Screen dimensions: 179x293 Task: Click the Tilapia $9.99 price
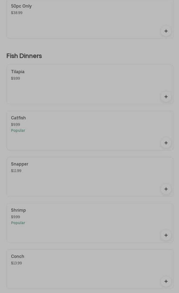coord(15,78)
